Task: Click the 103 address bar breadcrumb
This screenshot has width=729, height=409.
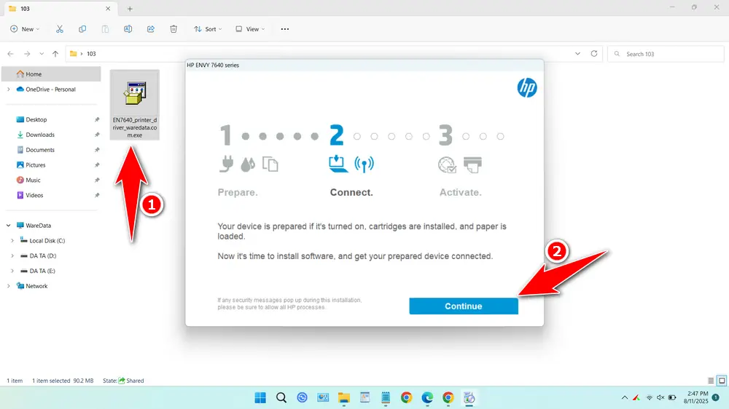Action: [91, 54]
